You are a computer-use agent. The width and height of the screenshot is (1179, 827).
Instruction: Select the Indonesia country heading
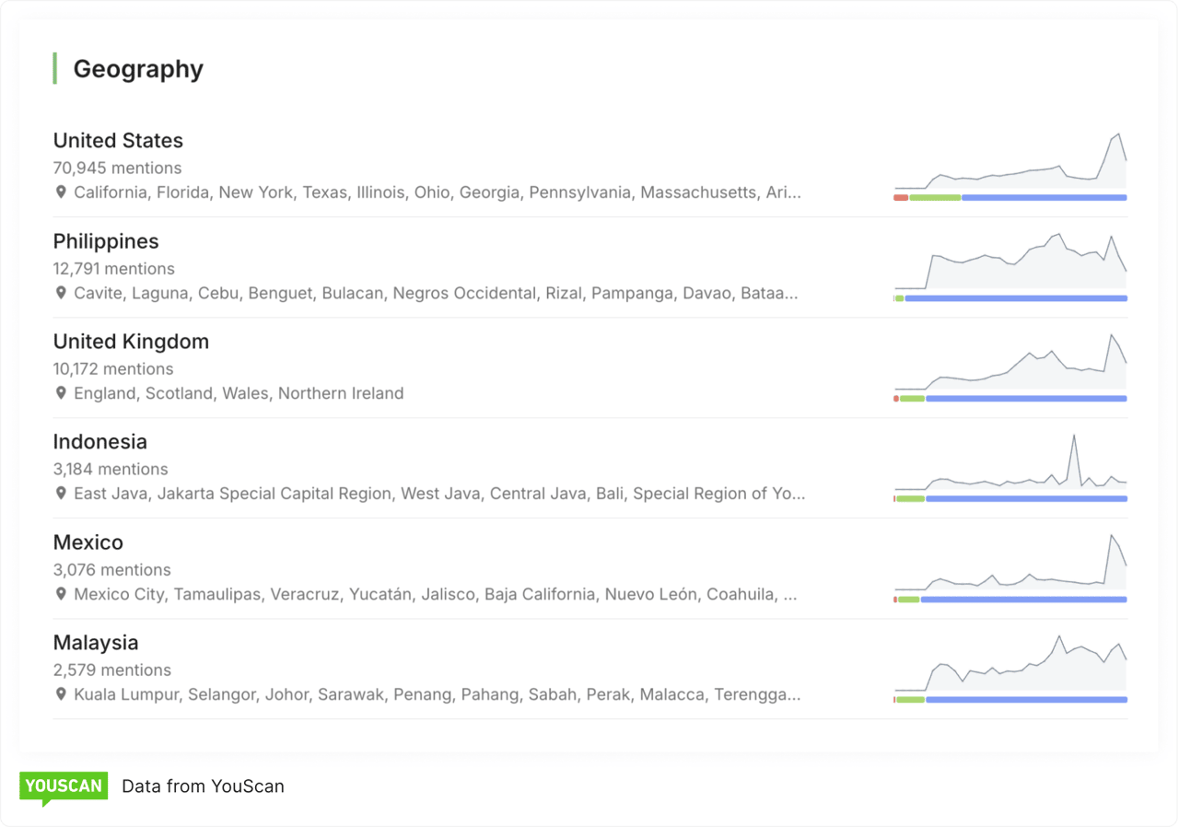pos(99,442)
